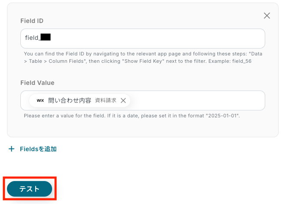Focus the Field ID input box

[142, 39]
